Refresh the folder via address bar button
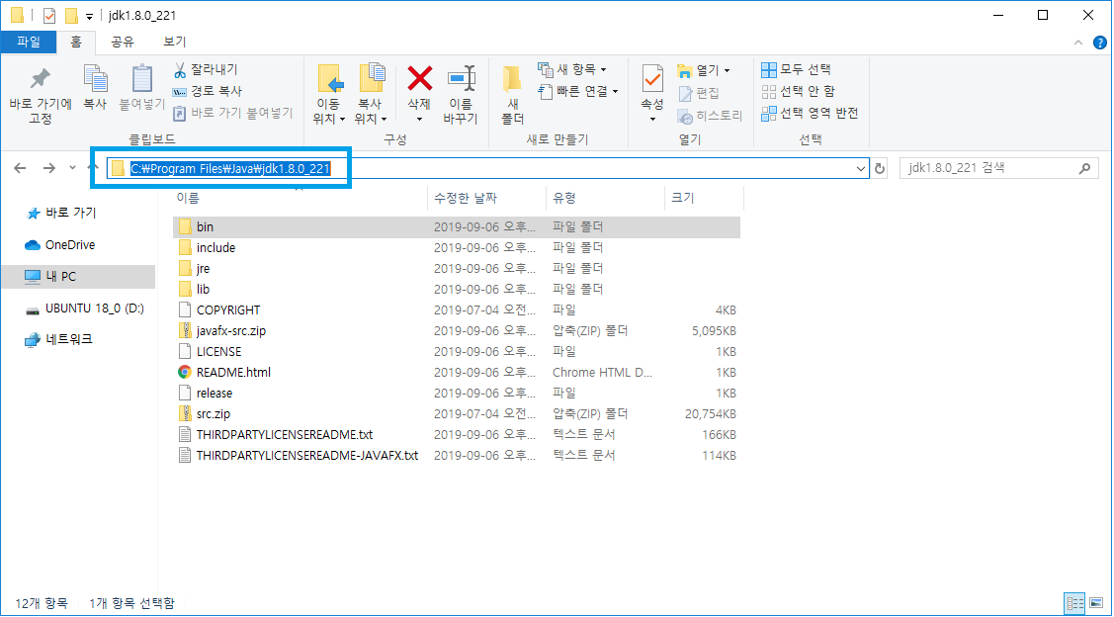 point(880,168)
